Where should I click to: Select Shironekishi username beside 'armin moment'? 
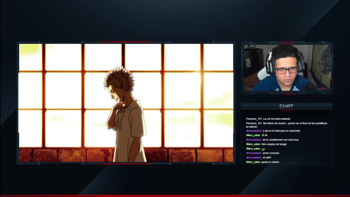(254, 153)
